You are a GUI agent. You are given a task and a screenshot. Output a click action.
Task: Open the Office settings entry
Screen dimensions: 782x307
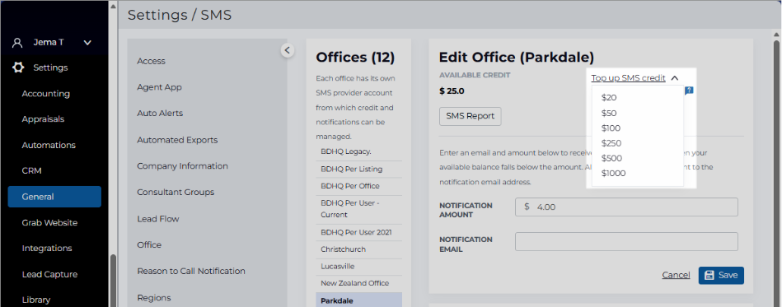(x=149, y=244)
